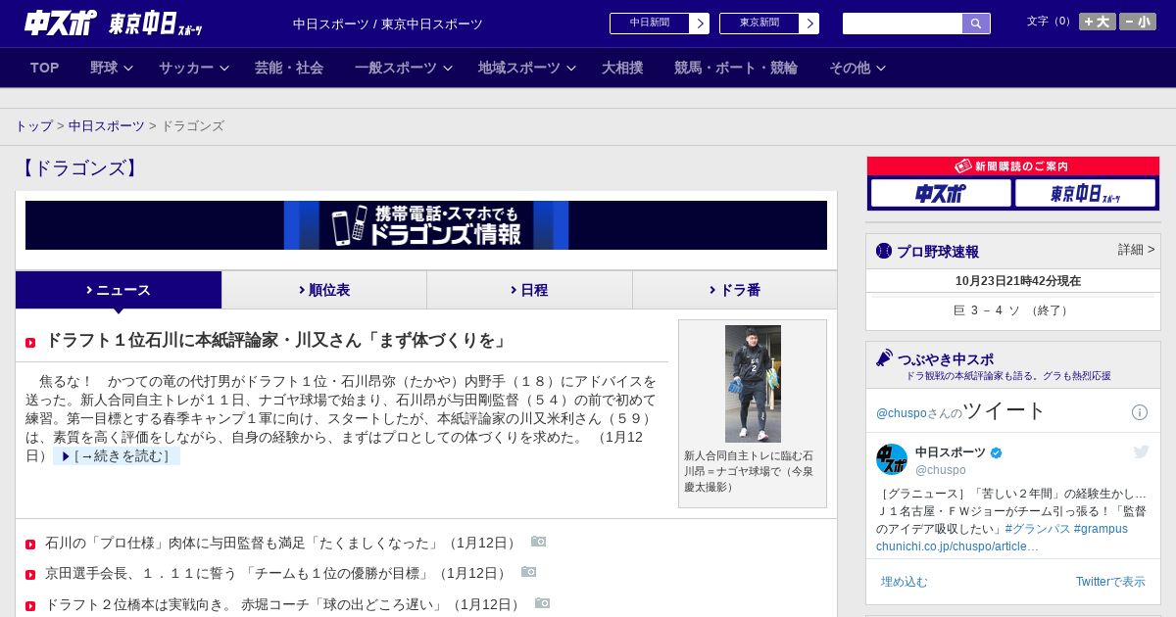The width and height of the screenshot is (1176, 617).
Task: Open 競馬・ボート・競輪 navigation item
Action: [736, 68]
